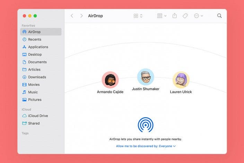Image resolution: width=244 pixels, height=163 pixels.
Task: Click the Desktop icon
Action: [24, 55]
